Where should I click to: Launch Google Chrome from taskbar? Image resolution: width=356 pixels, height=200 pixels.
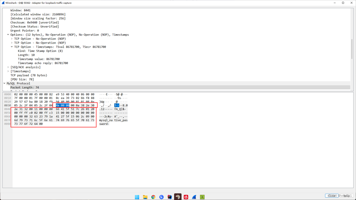point(153,197)
